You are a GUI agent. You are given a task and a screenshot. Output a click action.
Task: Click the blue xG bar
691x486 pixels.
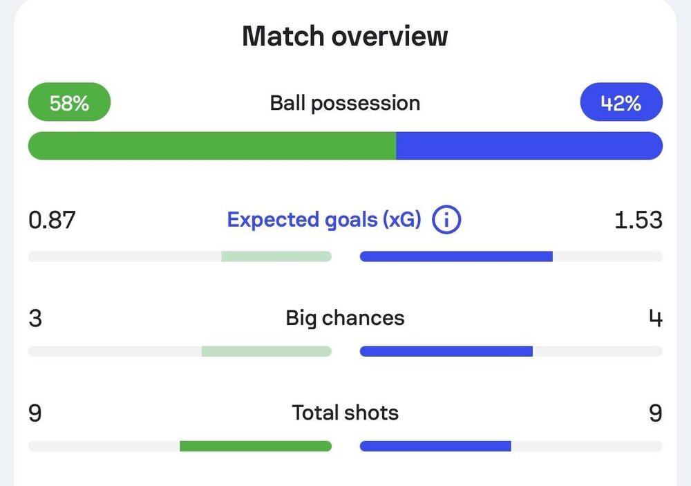click(456, 256)
